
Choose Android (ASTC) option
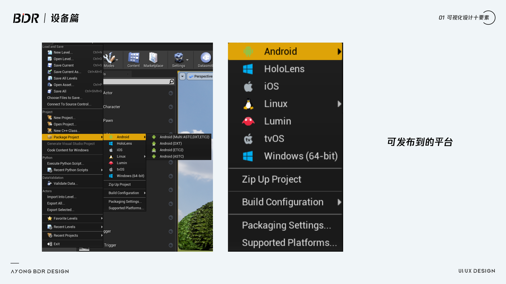click(x=179, y=156)
